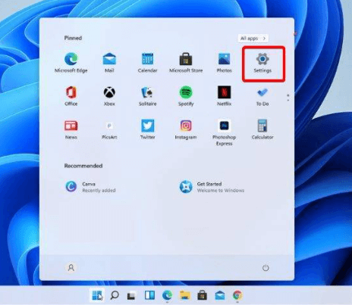352x305 pixels.
Task: Open the Twitter app
Action: 148,129
